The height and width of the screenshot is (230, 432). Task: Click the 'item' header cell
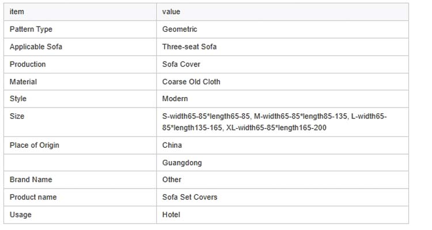coord(17,12)
